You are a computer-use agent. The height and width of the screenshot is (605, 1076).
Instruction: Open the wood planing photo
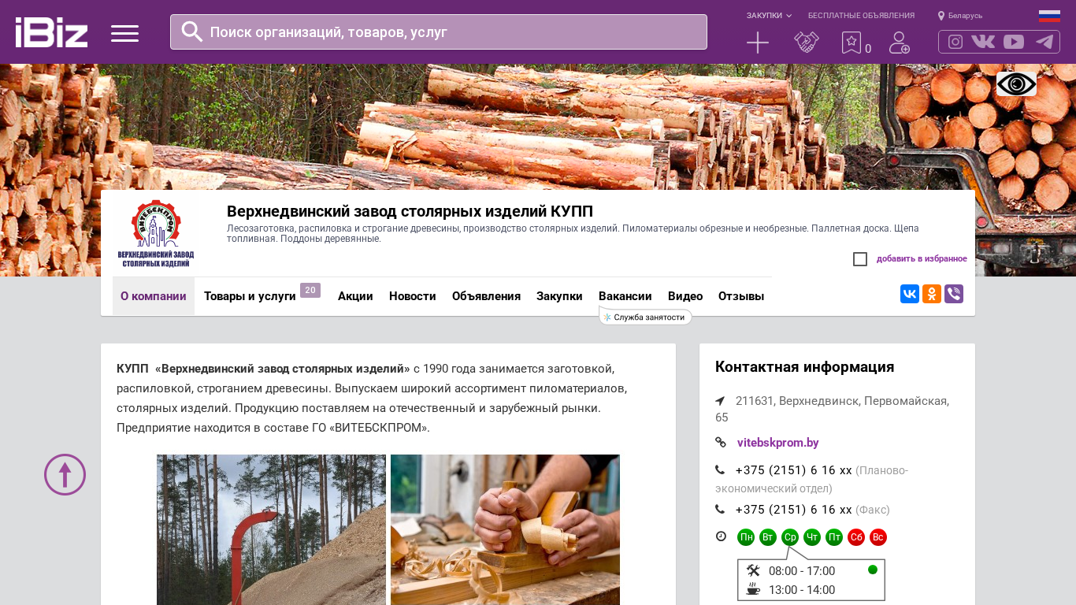[505, 529]
